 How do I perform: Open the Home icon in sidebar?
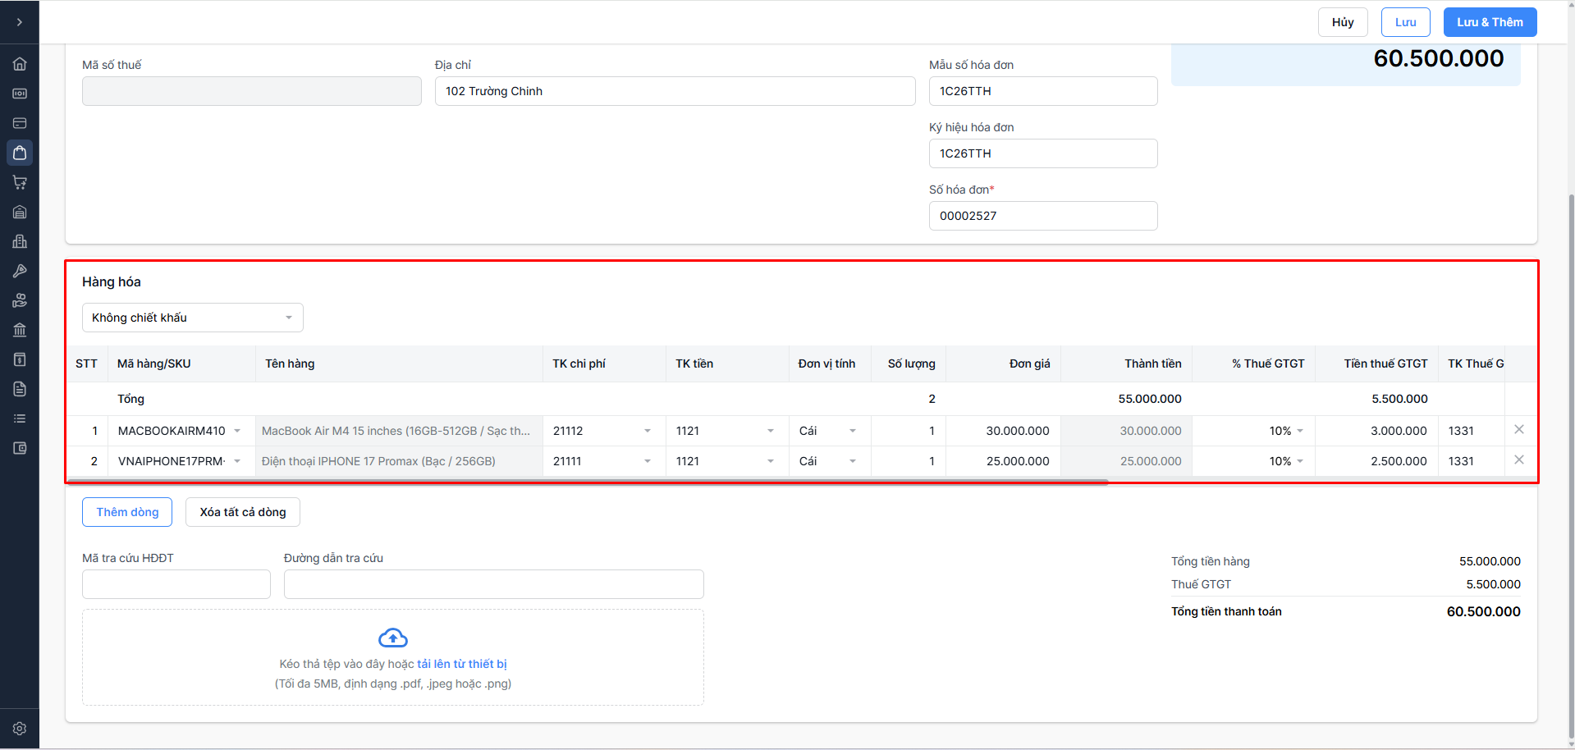[20, 64]
